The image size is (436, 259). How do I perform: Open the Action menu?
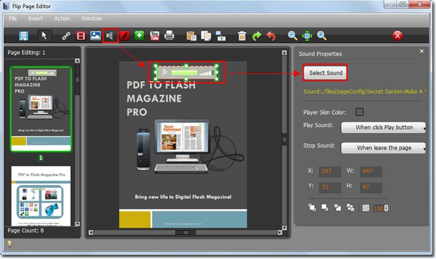(62, 18)
